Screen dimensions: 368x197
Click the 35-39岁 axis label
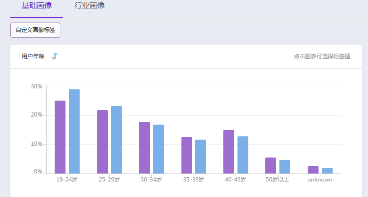tap(194, 180)
